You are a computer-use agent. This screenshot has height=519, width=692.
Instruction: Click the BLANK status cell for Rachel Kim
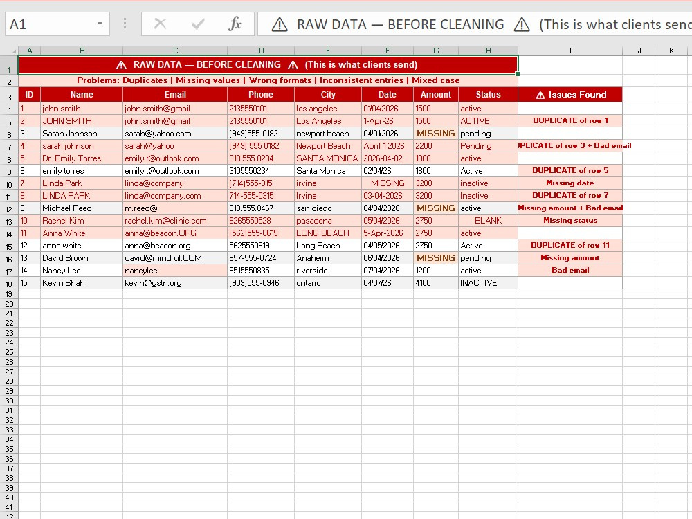pos(488,220)
